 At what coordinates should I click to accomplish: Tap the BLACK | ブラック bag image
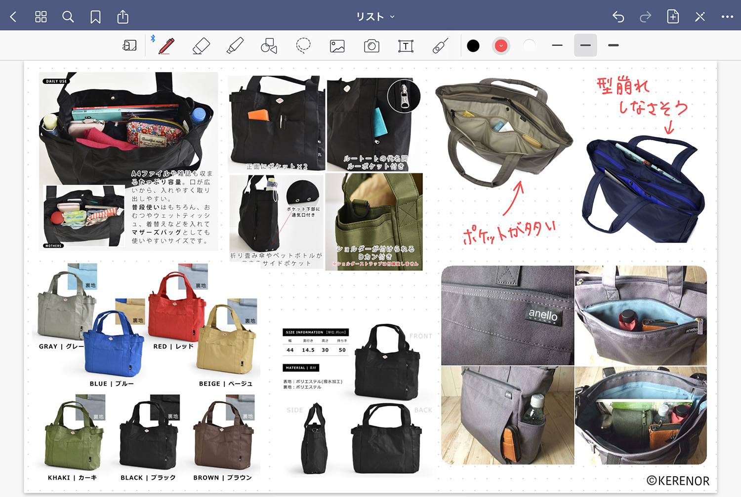pos(148,436)
